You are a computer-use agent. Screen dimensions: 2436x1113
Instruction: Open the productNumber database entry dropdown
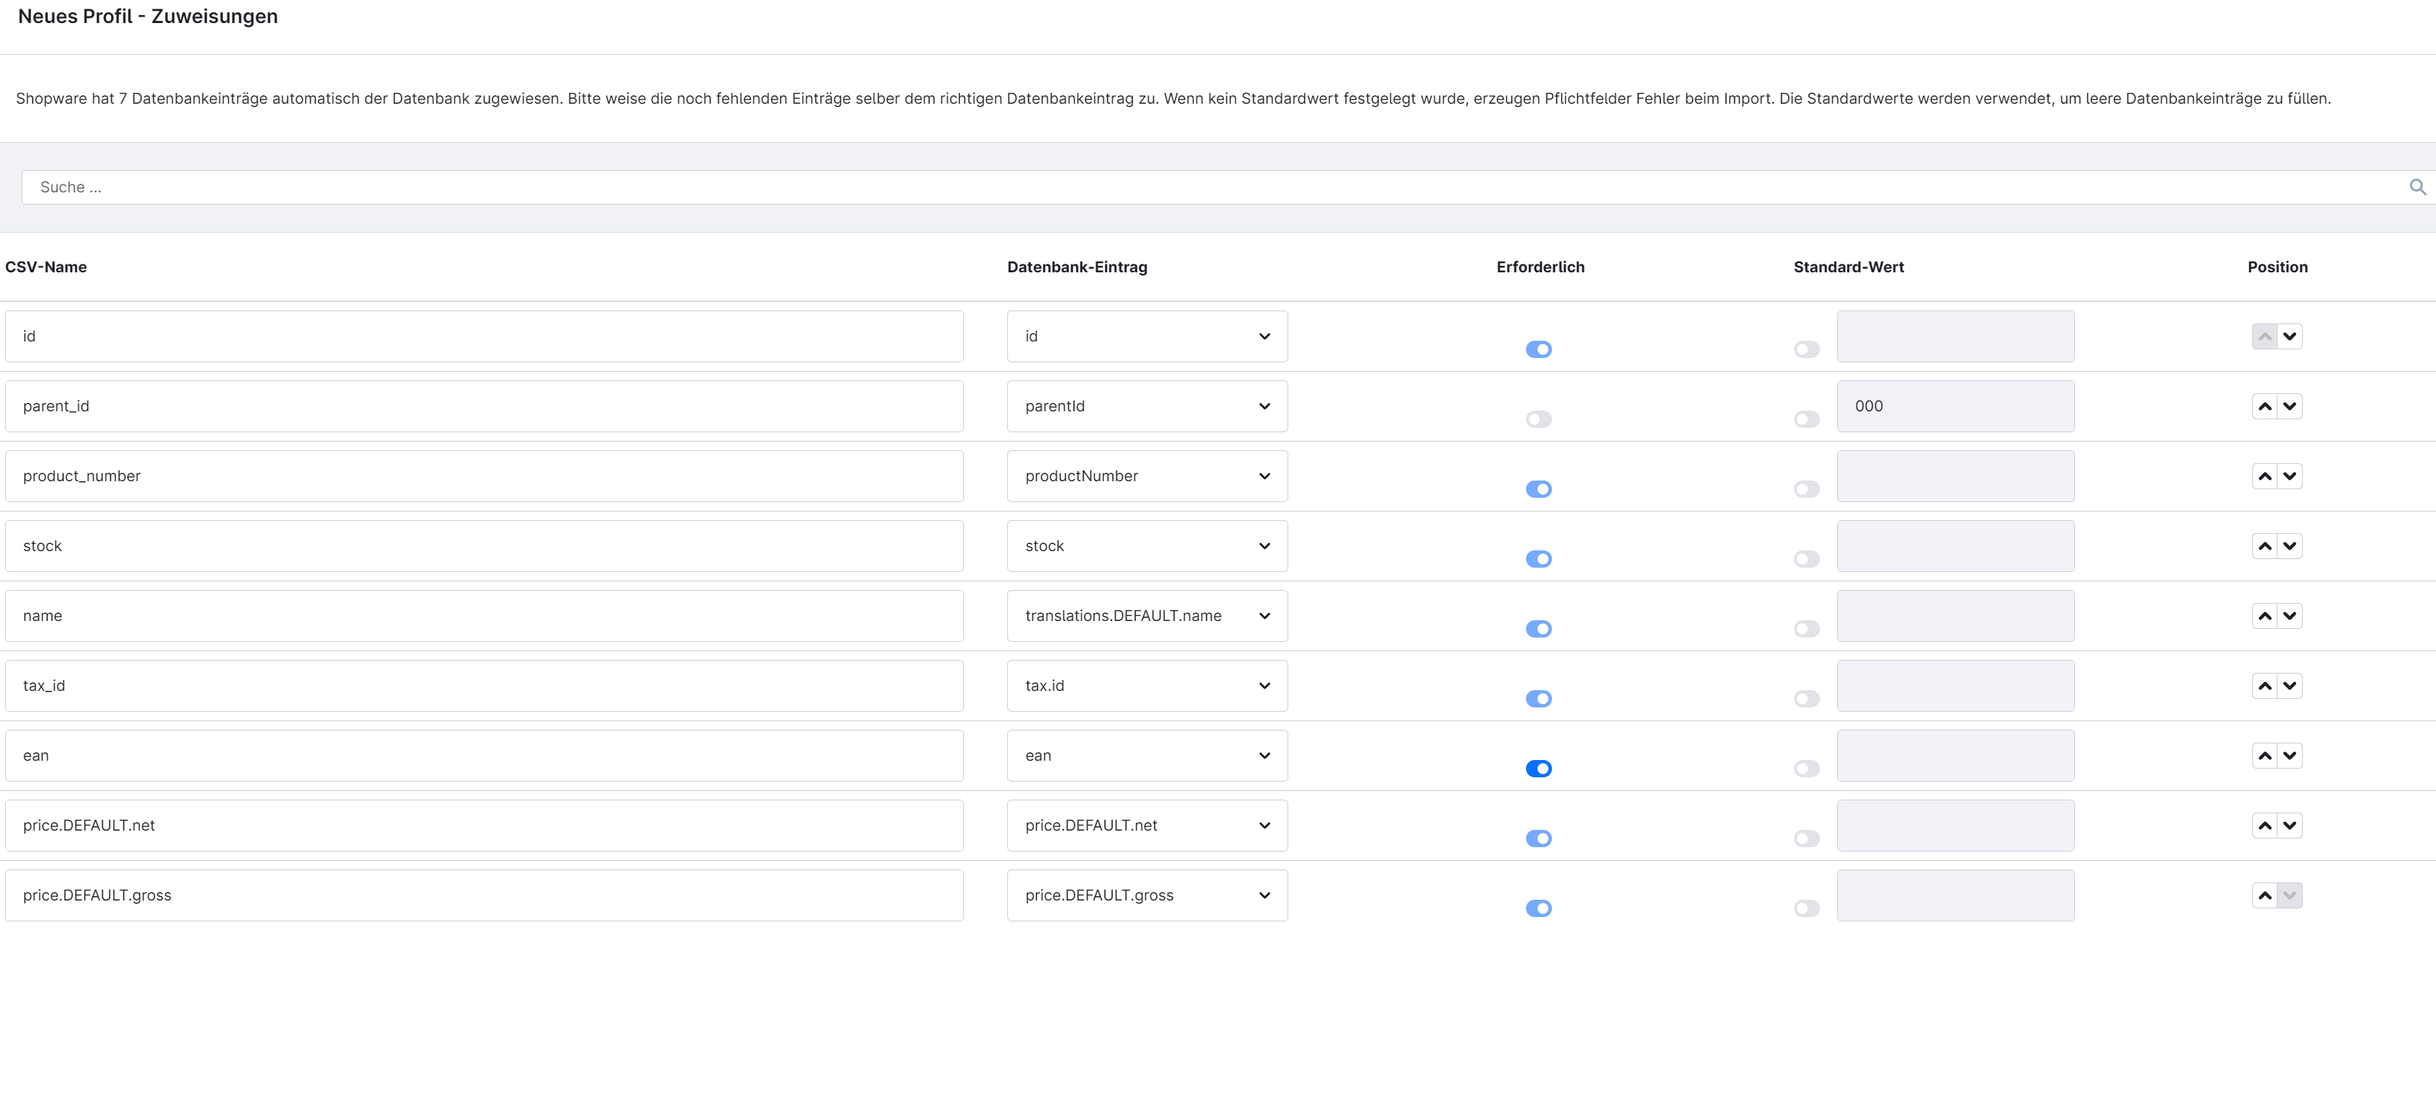coord(1146,477)
